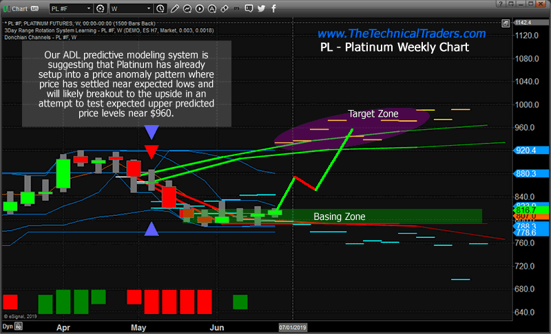The width and height of the screenshot is (551, 334).
Task: Share chart via Twitter icon
Action: pos(261,9)
